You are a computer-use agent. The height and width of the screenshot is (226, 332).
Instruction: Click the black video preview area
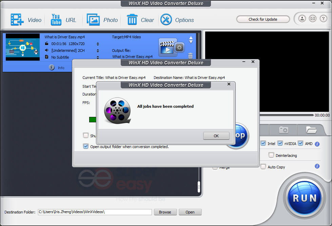[x=267, y=71]
